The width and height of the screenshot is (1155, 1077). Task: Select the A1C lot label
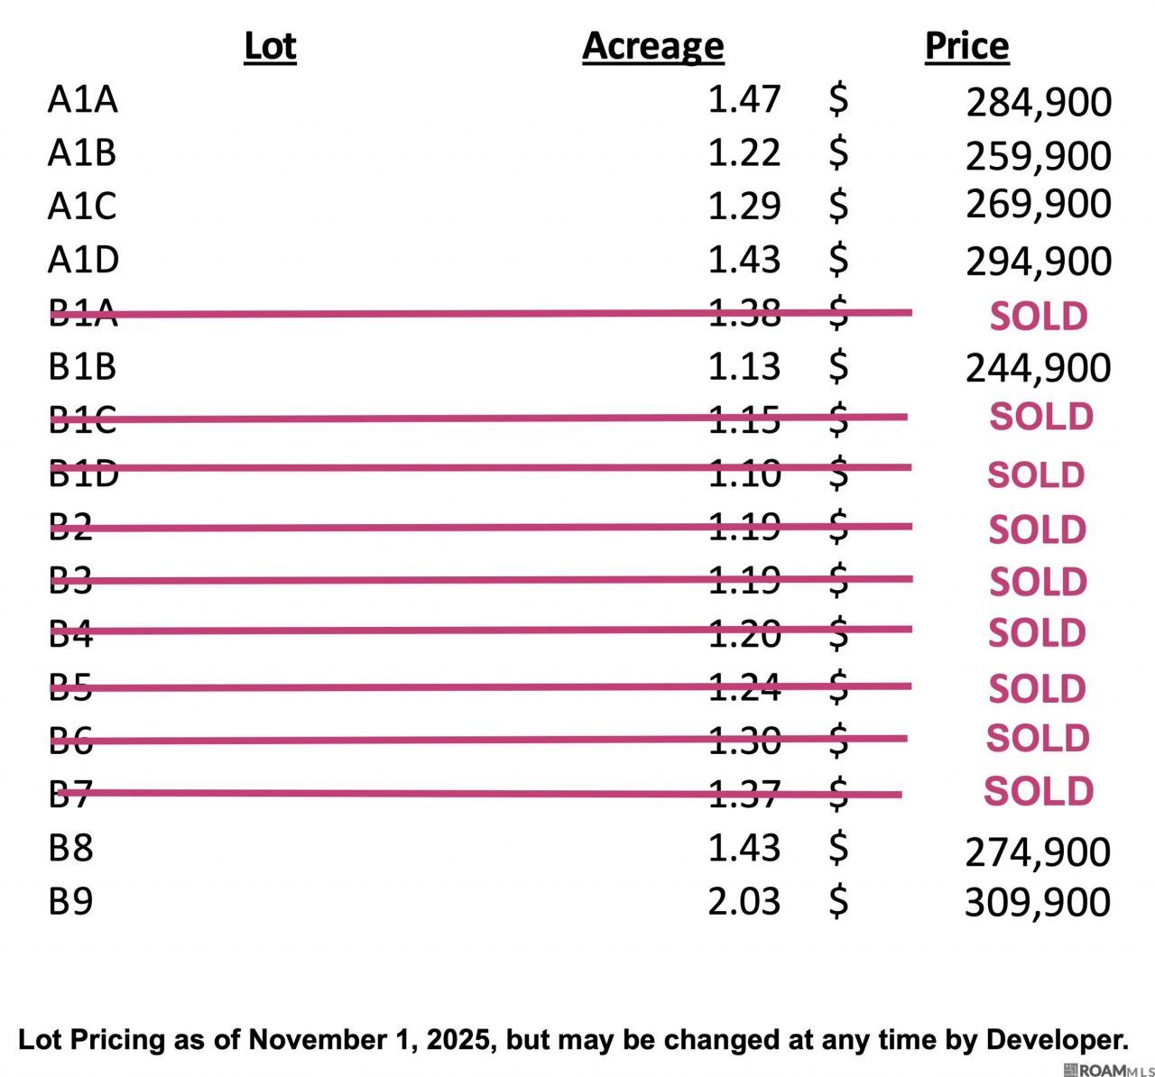82,207
